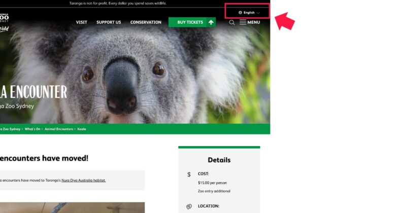Image resolution: width=406 pixels, height=213 pixels.
Task: Click the image thumbnail below the notice
Action: [72, 207]
